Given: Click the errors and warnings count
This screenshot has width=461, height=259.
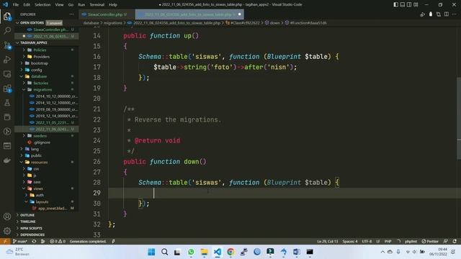Looking at the screenshot, I should pos(58,242).
